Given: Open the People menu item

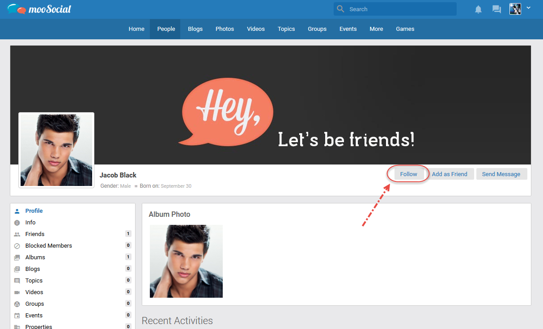Looking at the screenshot, I should (166, 29).
